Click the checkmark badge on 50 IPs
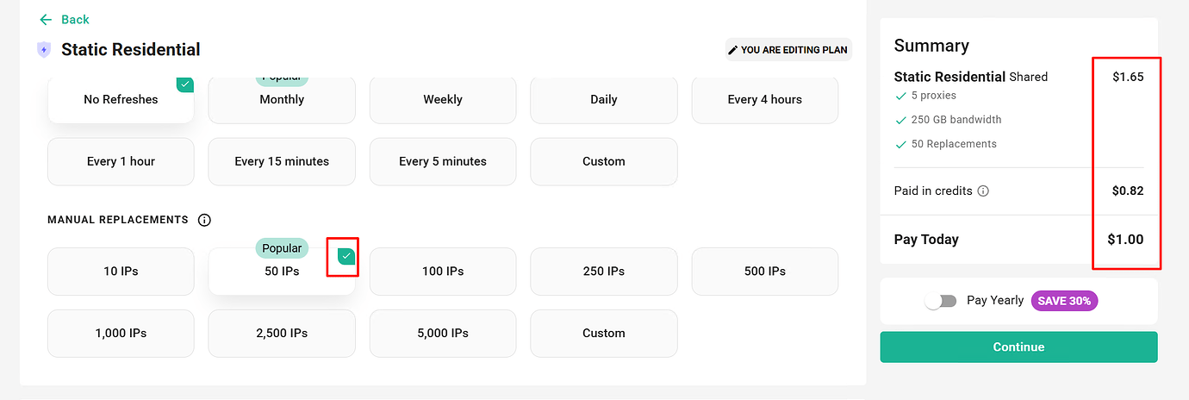 tap(345, 256)
